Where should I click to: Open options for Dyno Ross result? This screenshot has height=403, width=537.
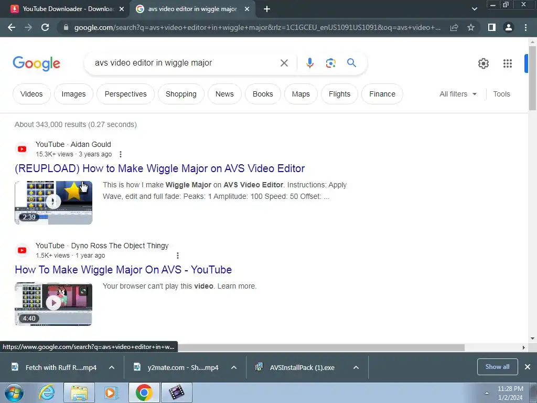(177, 256)
